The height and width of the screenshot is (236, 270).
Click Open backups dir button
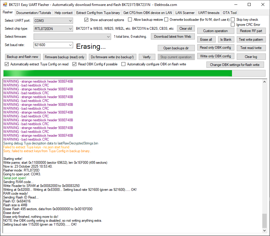pyautogui.click(x=176, y=48)
